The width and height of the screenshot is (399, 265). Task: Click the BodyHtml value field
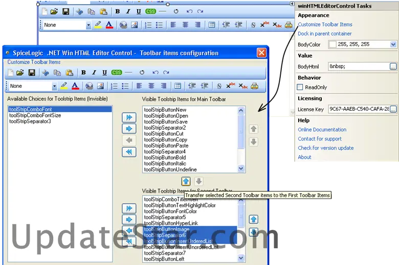pyautogui.click(x=359, y=66)
